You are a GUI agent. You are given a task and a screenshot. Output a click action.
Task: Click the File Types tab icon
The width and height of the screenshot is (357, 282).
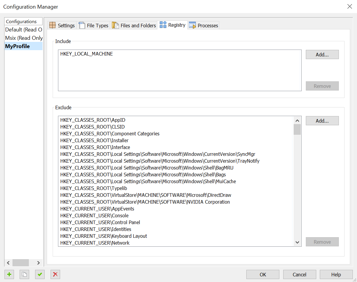pos(82,25)
